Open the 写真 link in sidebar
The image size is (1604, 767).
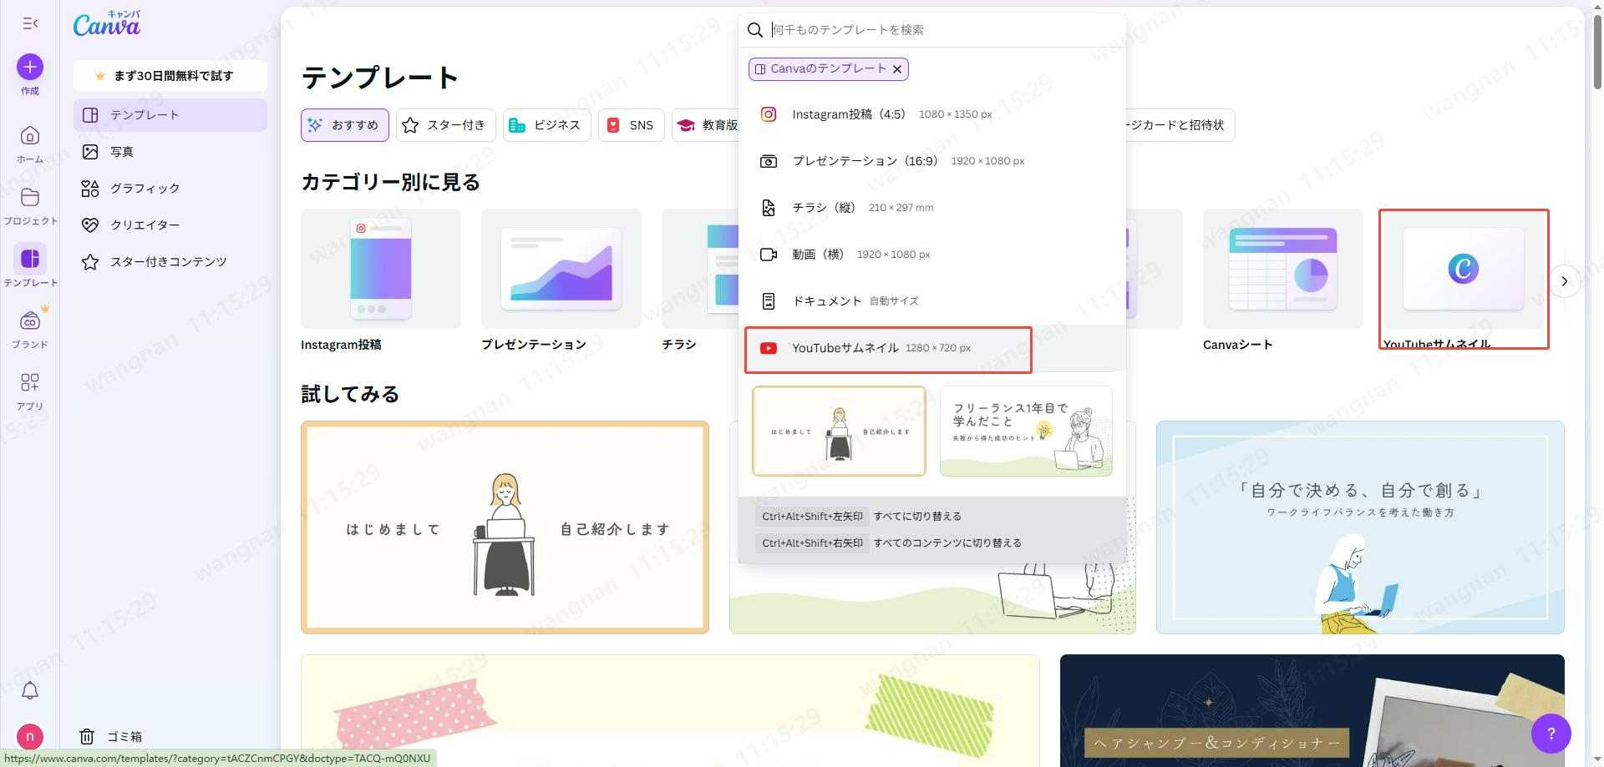click(x=122, y=151)
